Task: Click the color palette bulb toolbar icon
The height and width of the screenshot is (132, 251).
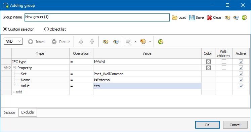Action: (143, 42)
